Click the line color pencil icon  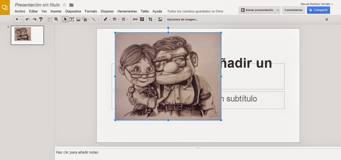[x=105, y=19]
